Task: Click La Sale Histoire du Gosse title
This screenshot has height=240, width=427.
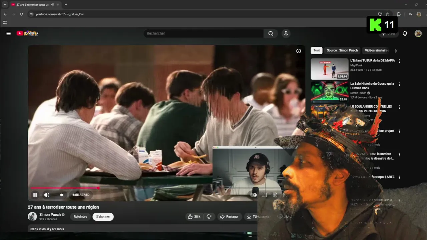Action: (x=372, y=86)
